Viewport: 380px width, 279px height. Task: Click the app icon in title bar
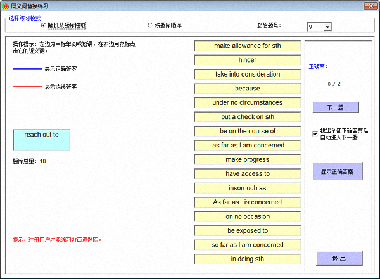(x=6, y=5)
